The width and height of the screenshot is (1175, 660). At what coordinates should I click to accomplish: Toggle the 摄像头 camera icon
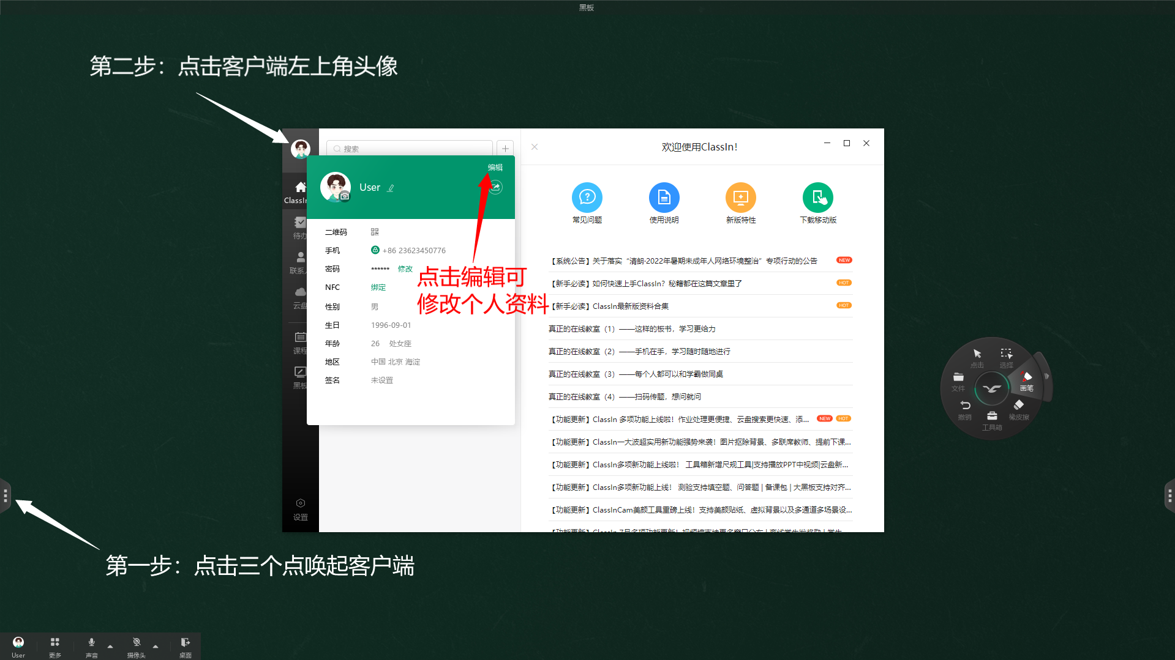[137, 642]
